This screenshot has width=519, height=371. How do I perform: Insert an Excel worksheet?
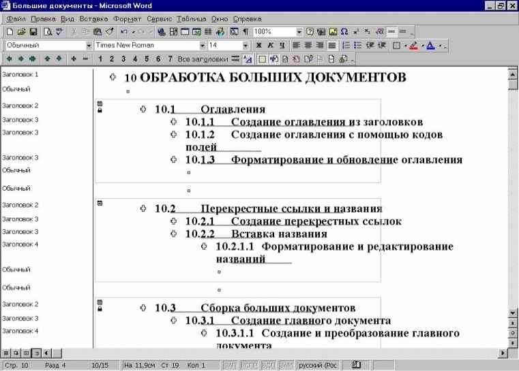pos(196,32)
